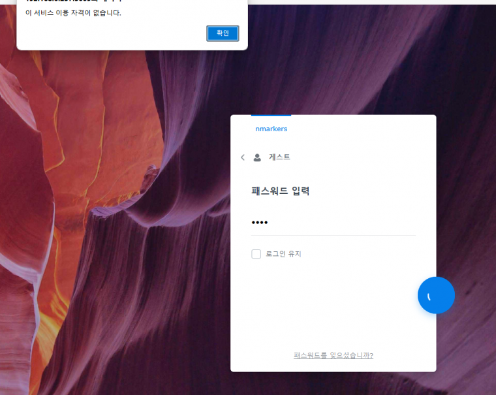Viewport: 496px width, 395px height.
Task: Click the nmarkers server name text
Action: point(271,129)
